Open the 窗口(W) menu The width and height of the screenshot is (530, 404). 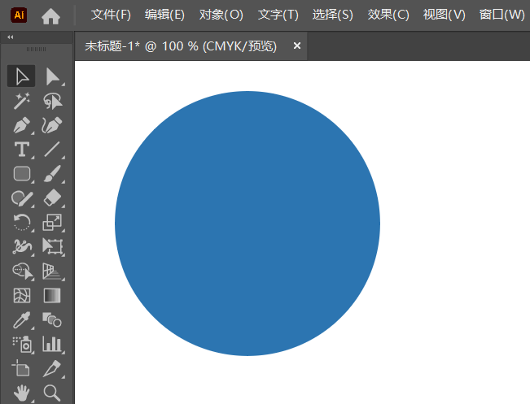tap(502, 15)
